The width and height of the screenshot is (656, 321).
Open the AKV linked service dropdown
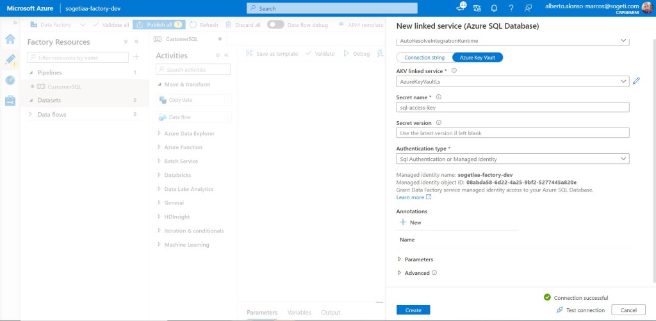512,81
